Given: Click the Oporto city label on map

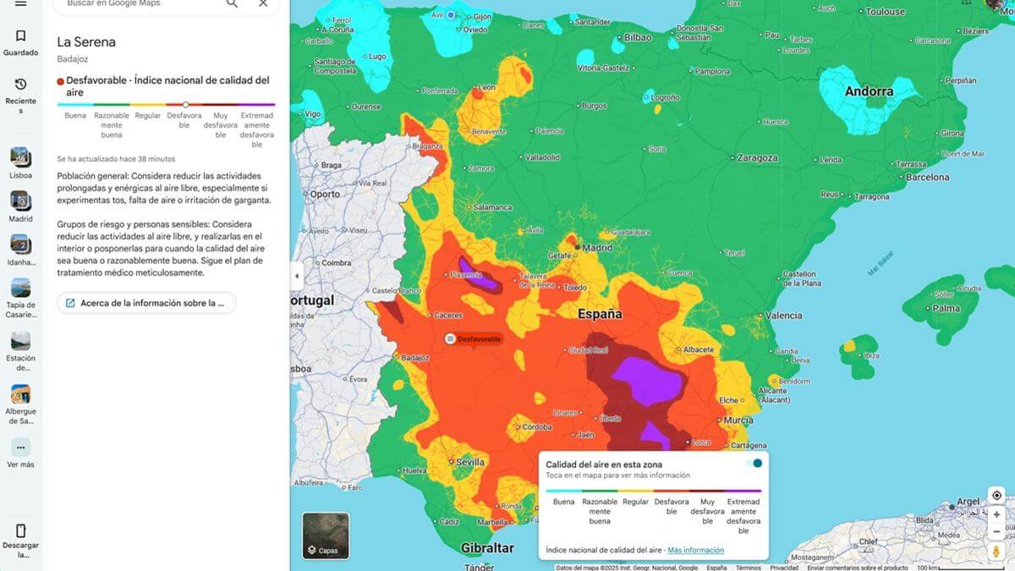Looking at the screenshot, I should pyautogui.click(x=325, y=194).
